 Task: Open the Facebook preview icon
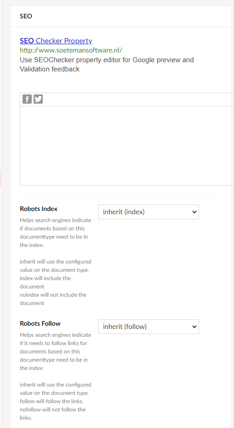click(27, 99)
